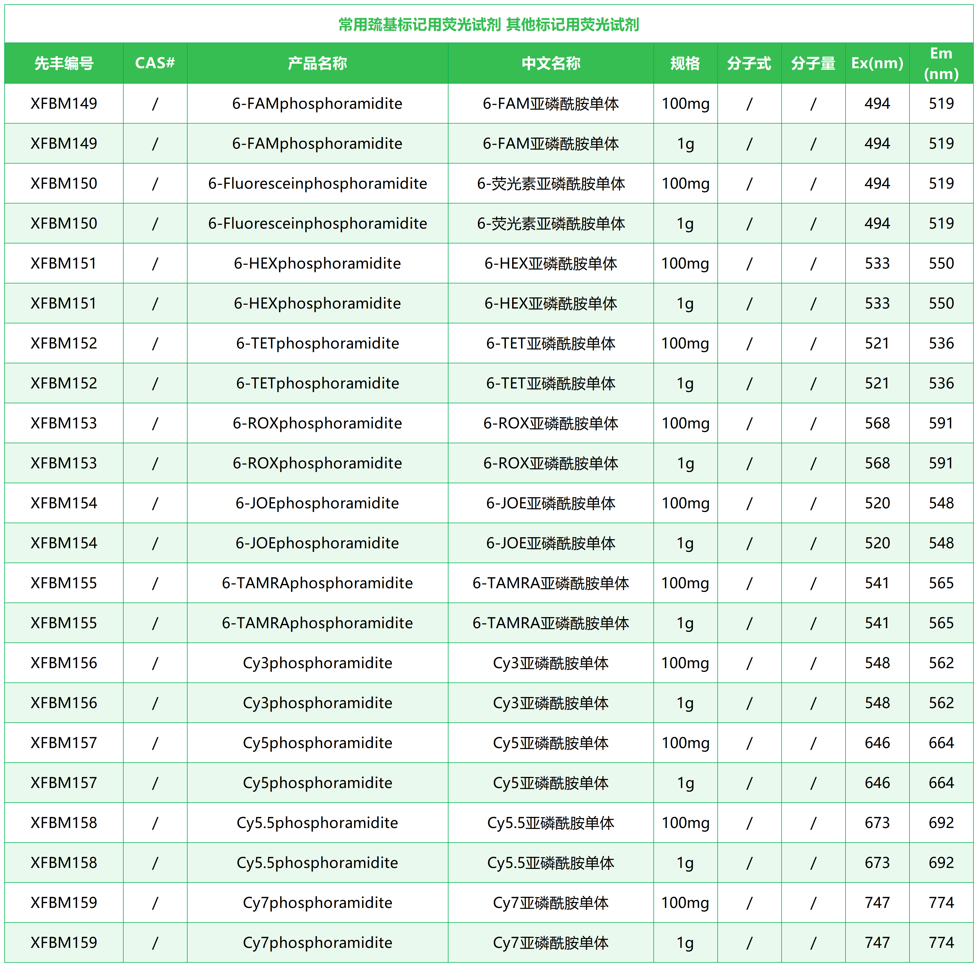Click the 规格 column header

(685, 63)
